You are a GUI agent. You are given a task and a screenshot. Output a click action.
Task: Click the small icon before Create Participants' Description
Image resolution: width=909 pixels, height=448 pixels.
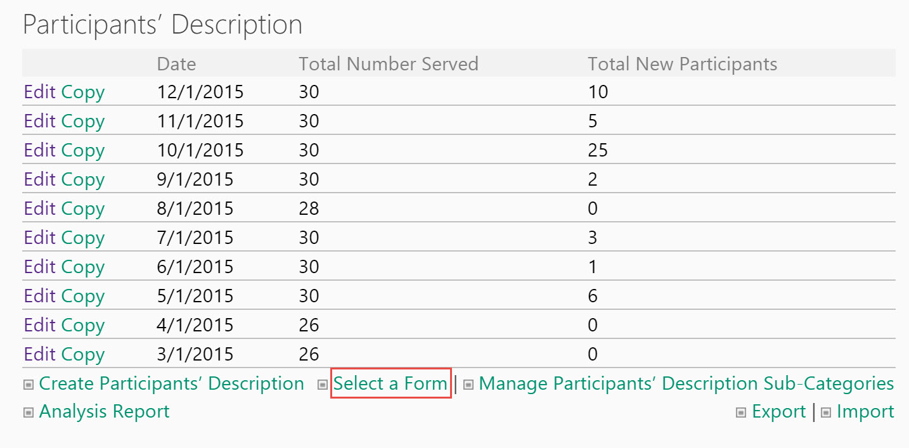pos(28,385)
